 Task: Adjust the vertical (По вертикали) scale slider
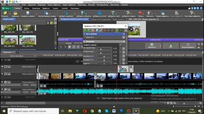(104, 53)
